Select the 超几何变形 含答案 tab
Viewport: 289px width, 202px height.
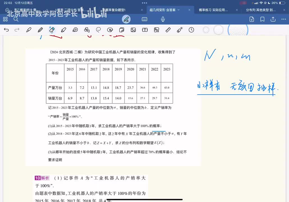(162, 10)
